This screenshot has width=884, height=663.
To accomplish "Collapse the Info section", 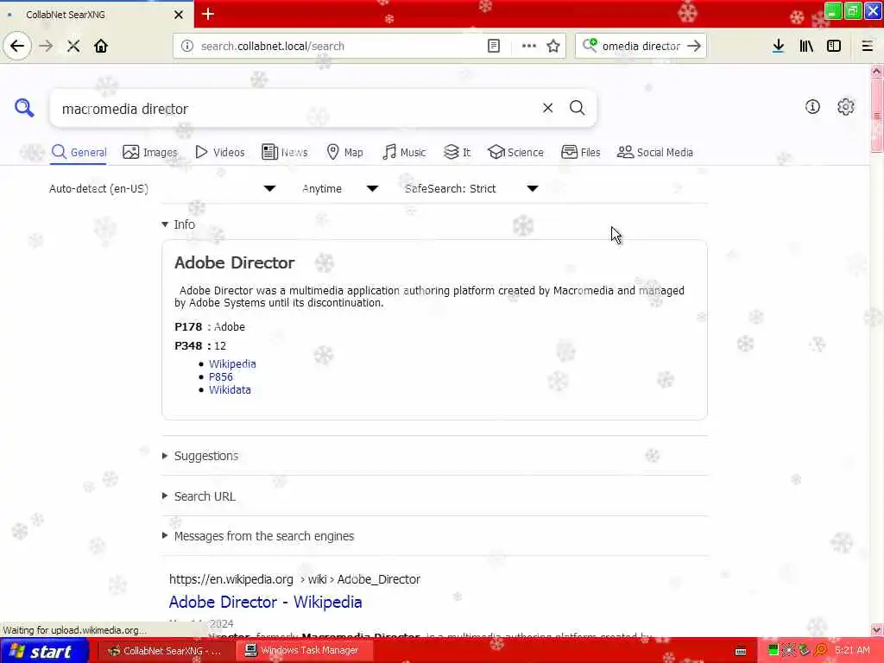I will coord(178,224).
